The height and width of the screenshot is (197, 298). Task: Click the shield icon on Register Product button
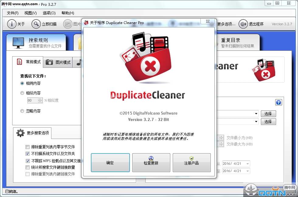pyautogui.click(x=192, y=158)
